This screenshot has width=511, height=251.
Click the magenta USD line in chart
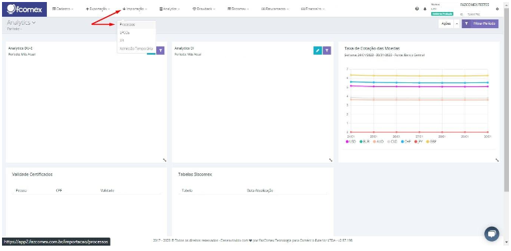click(x=419, y=86)
